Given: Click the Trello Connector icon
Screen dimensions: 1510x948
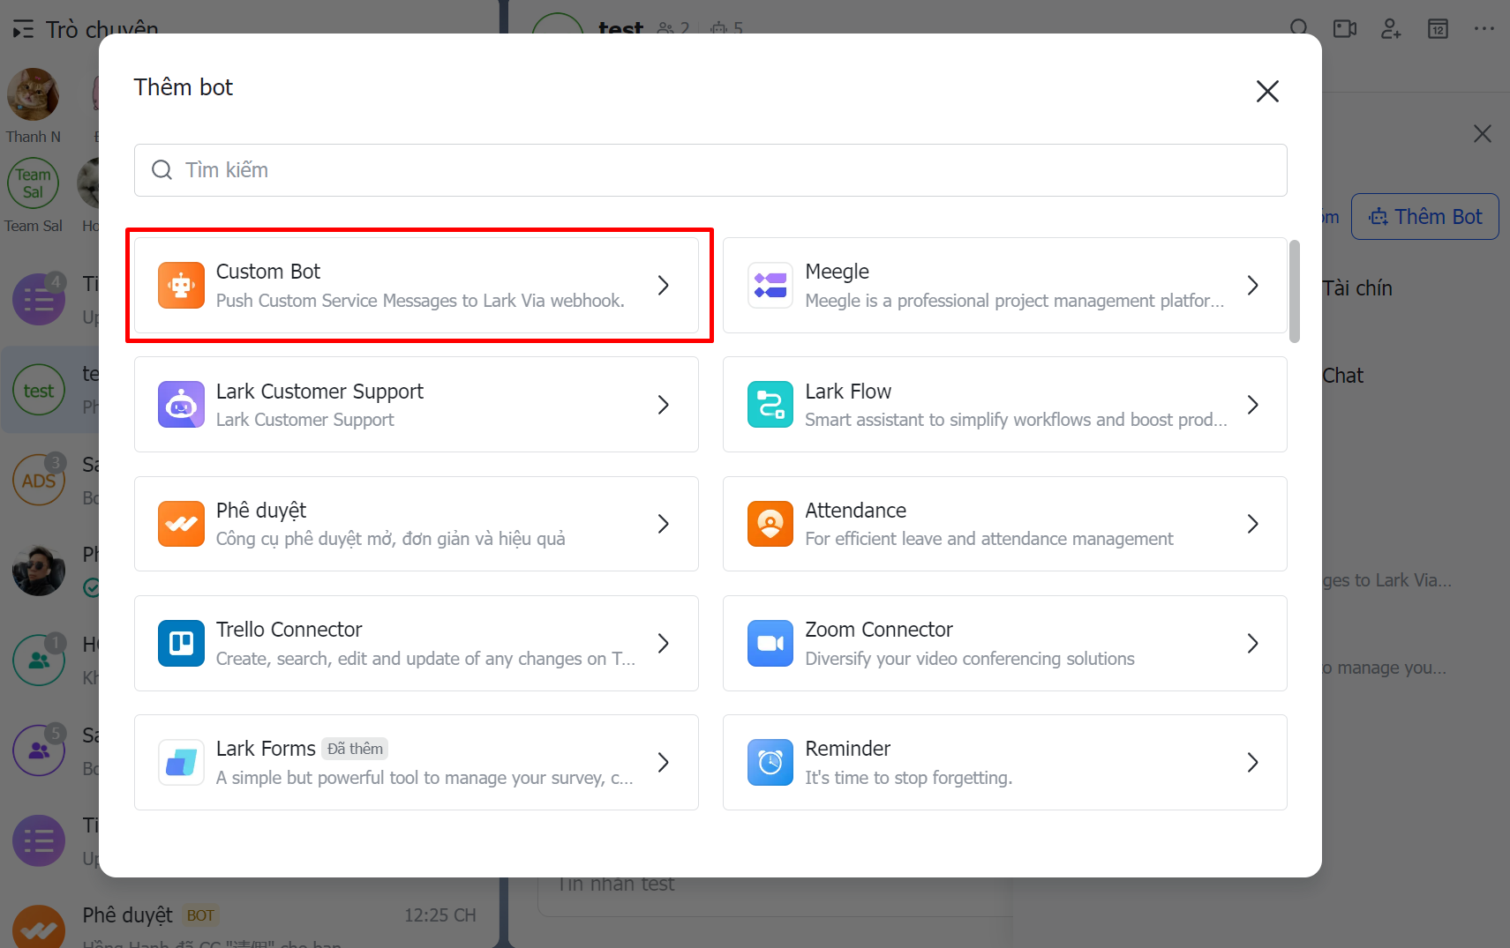Looking at the screenshot, I should pyautogui.click(x=181, y=644).
